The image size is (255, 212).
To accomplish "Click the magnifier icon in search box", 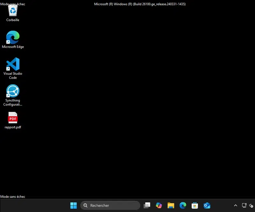I will point(85,206).
